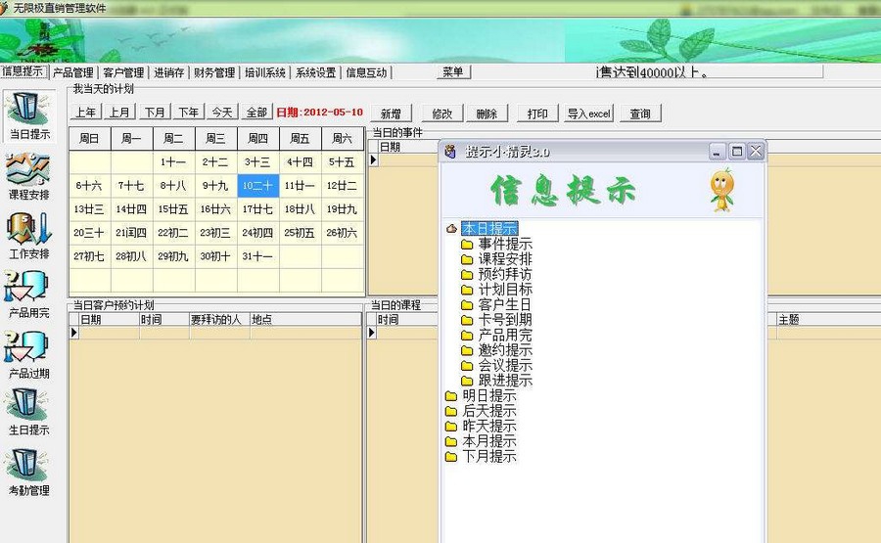
Task: Click 新增 to add a plan
Action: click(391, 113)
